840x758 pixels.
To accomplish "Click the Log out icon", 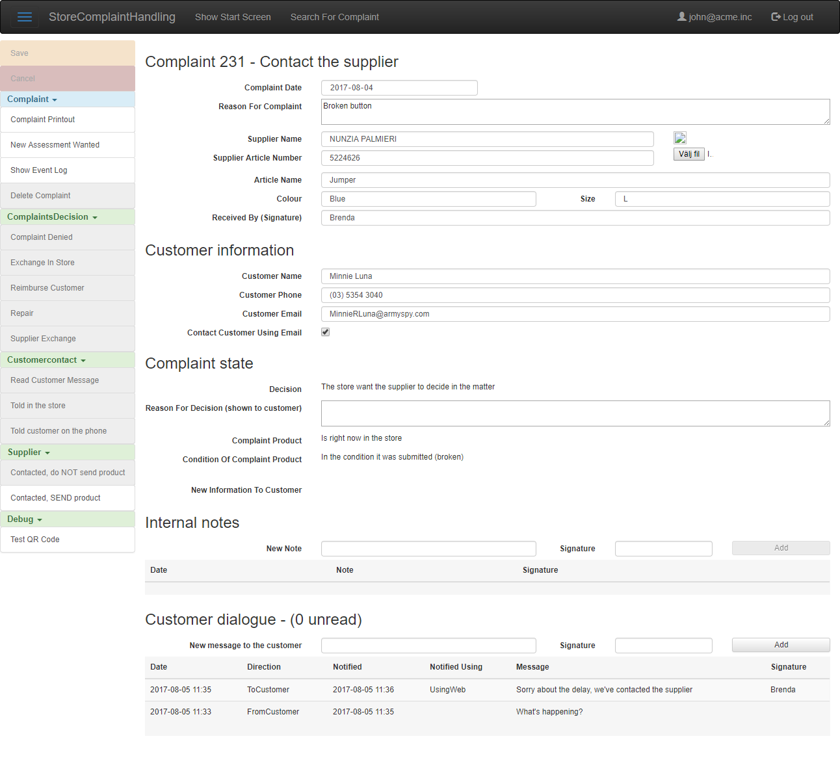I will click(776, 17).
